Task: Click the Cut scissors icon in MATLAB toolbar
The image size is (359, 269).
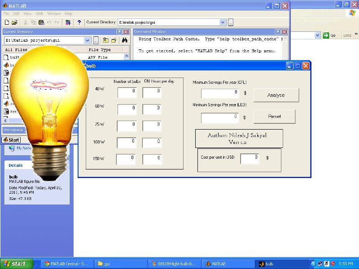Action: 26,22
